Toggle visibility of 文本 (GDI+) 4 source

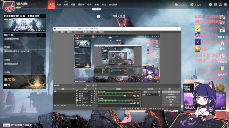tap(92, 98)
